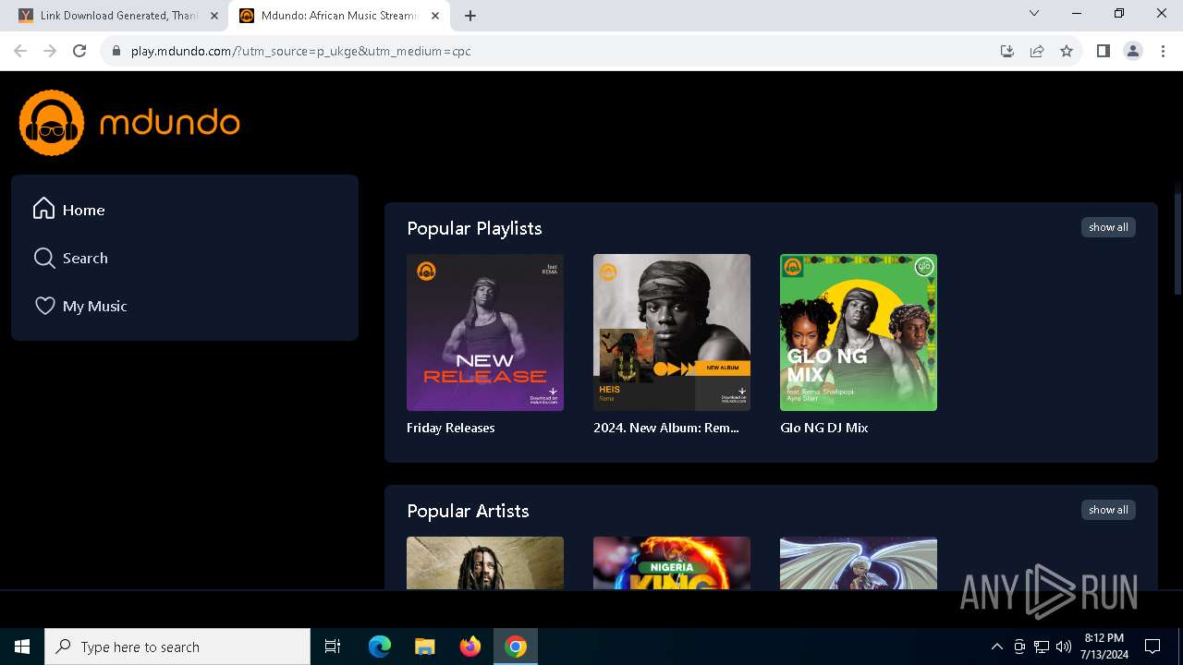Open a new browser tab
Screen dimensions: 1183x665
point(470,16)
